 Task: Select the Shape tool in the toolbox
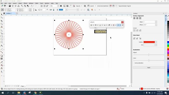[2, 17]
